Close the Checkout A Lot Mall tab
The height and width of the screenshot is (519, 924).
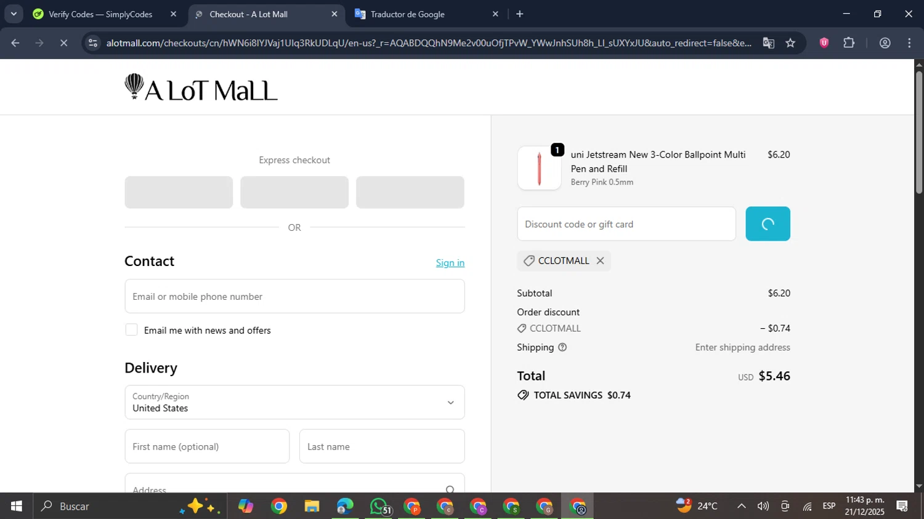tap(334, 14)
